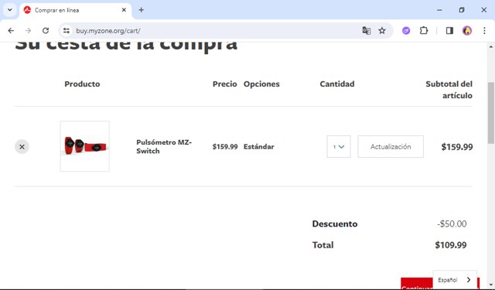This screenshot has width=495, height=290.
Task: Reload the cart page
Action: tap(46, 31)
